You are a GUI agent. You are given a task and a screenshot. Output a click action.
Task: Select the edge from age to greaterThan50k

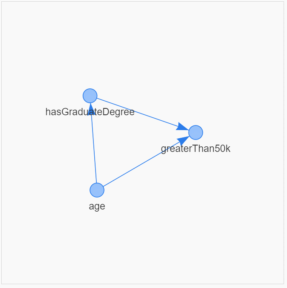141,164
